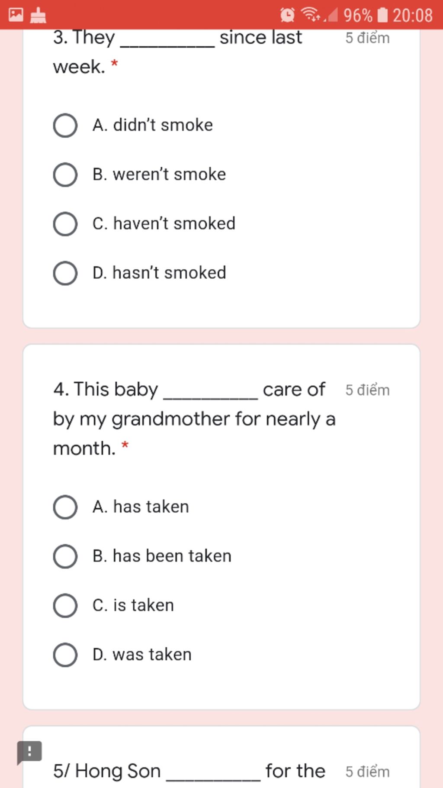Choose option C. haven't smoked
This screenshot has height=788, width=443.
click(x=144, y=224)
